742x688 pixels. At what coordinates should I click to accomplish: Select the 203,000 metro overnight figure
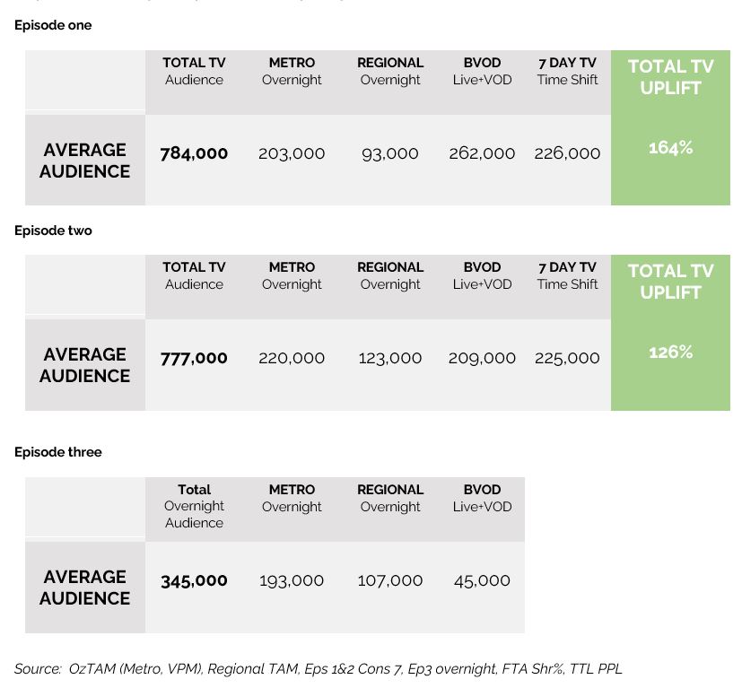pyautogui.click(x=292, y=153)
